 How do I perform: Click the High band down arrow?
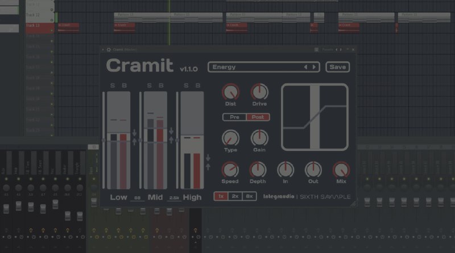click(208, 158)
